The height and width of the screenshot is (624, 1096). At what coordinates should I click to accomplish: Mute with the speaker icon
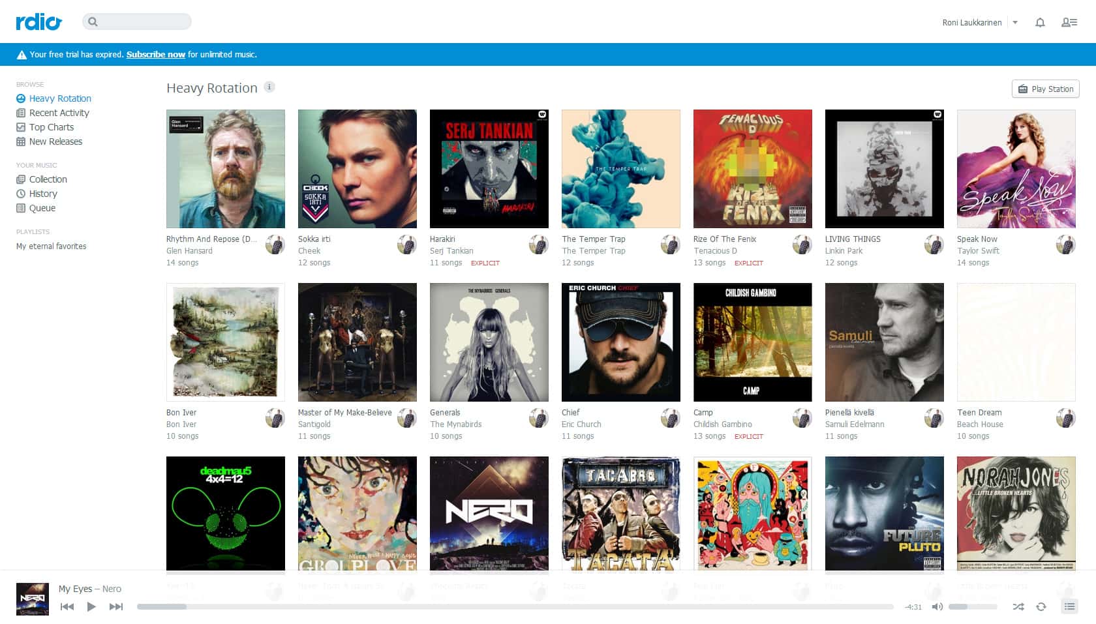pyautogui.click(x=937, y=607)
